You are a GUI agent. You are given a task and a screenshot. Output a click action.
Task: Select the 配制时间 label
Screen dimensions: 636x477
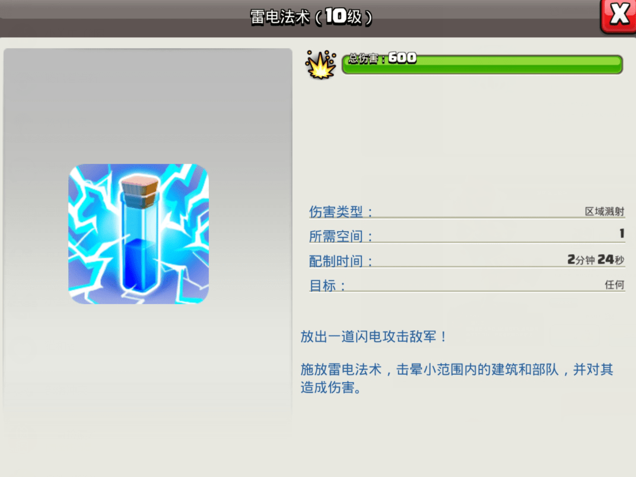(341, 261)
